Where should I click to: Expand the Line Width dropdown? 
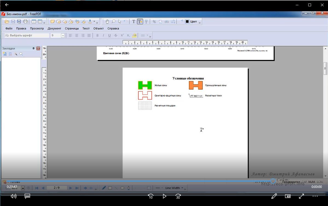182,188
